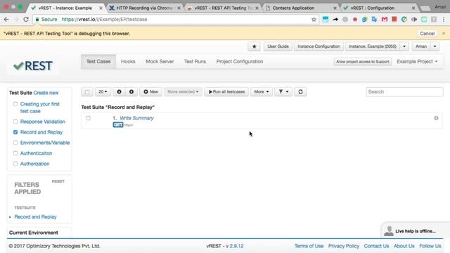The width and height of the screenshot is (450, 253).
Task: Click the second circular arrow icon before New
Action: point(131,92)
